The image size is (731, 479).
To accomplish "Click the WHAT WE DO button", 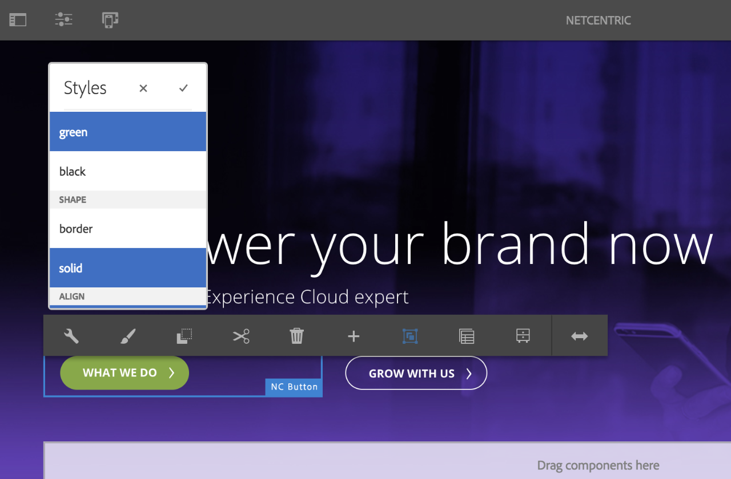I will tap(124, 373).
